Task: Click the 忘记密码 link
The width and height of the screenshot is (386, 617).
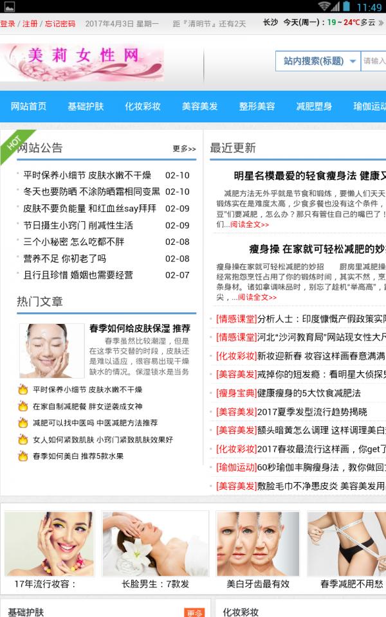Action: click(x=60, y=24)
